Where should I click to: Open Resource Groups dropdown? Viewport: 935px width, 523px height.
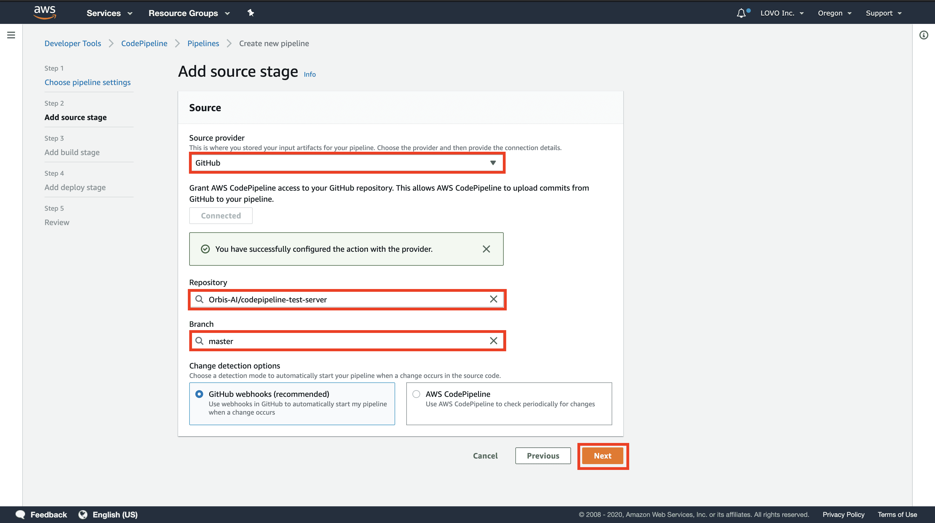point(190,13)
